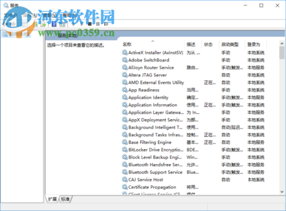The height and width of the screenshot is (211, 286).
Task: Click 正在... status of Base Filtering Engine
Action: [x=210, y=142]
